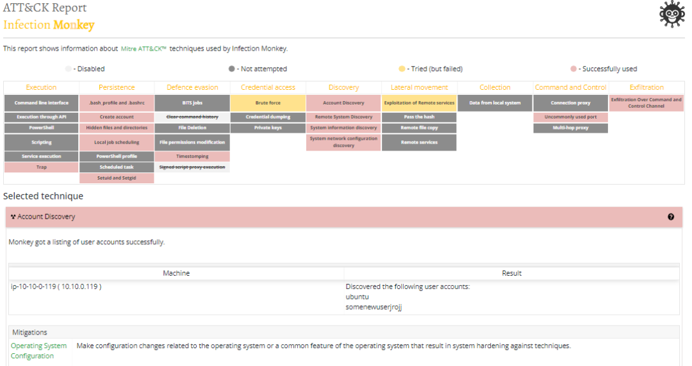Image resolution: width=692 pixels, height=366 pixels.
Task: Select the Scheduled task technique
Action: 117,167
